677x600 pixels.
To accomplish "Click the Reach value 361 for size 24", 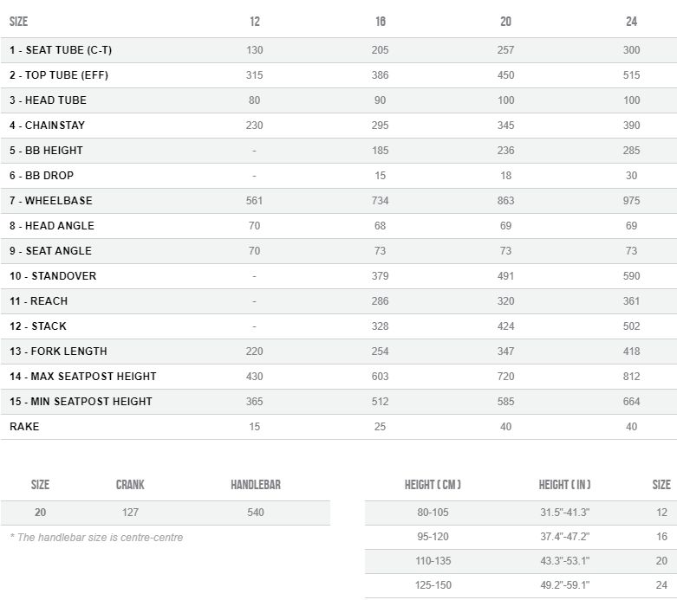I will (631, 301).
